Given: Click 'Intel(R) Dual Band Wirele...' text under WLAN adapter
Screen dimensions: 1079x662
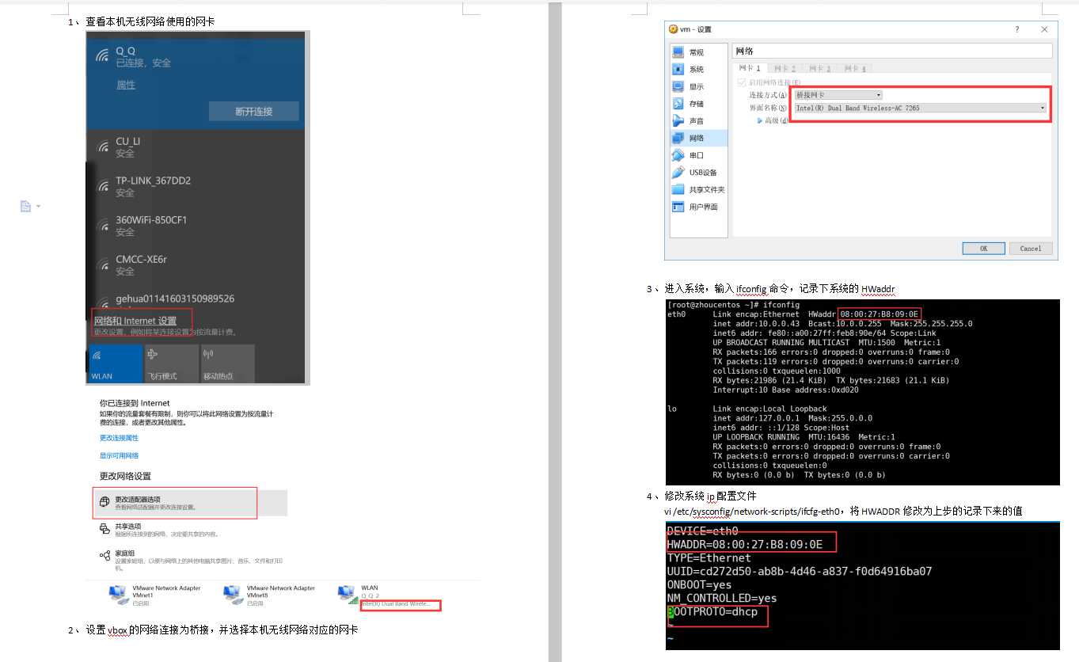Looking at the screenshot, I should click(396, 604).
